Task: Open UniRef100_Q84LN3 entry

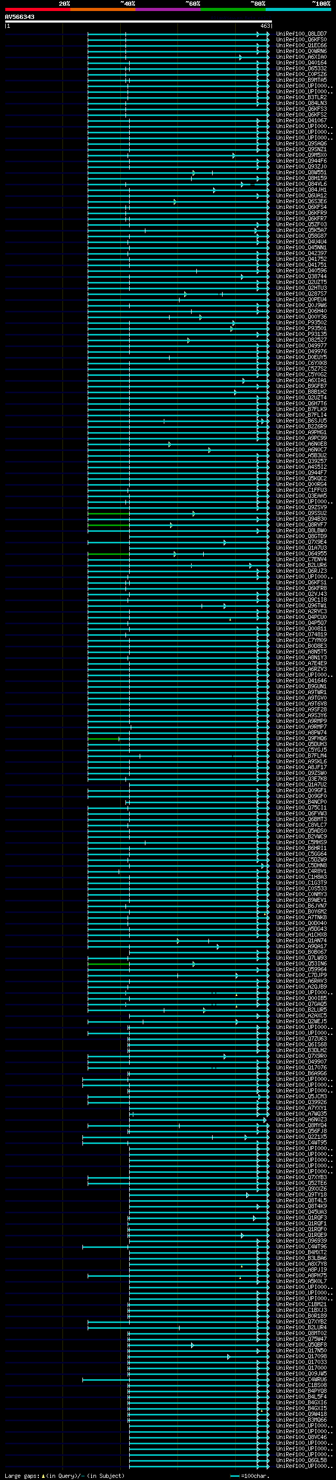Action: coord(301,103)
